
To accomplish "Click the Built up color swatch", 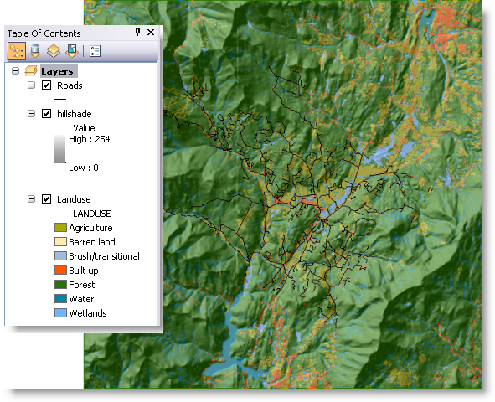I will [x=60, y=271].
